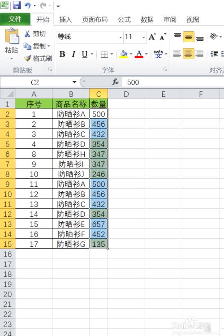Open the font size 11 dropdown
Screen dimensions: 224x336
pyautogui.click(x=144, y=37)
